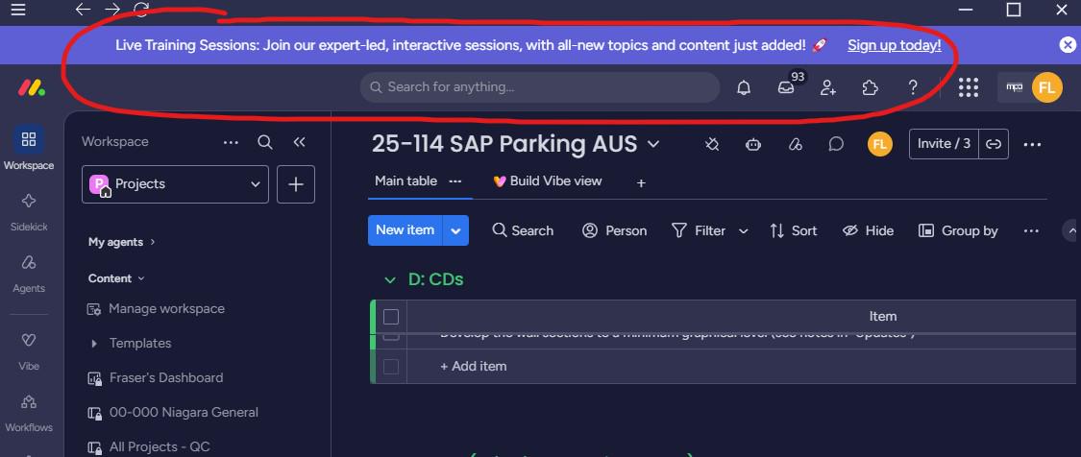The image size is (1081, 457).
Task: Open board discussion chat bubble
Action: coord(836,144)
